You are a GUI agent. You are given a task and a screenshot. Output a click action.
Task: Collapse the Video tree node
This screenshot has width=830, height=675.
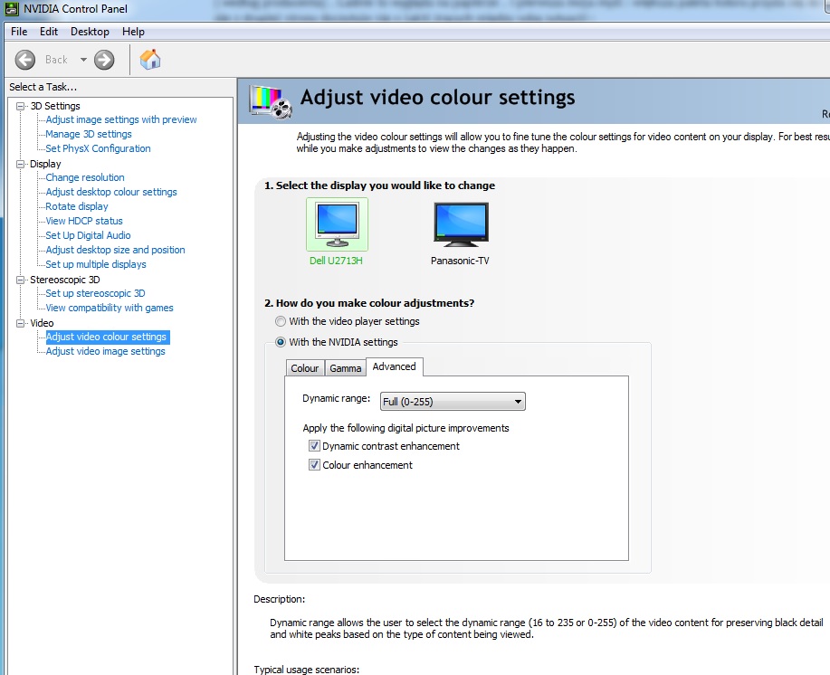(x=21, y=323)
